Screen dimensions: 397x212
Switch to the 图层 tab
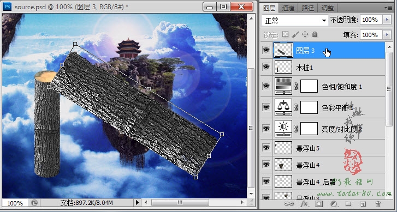pyautogui.click(x=269, y=8)
